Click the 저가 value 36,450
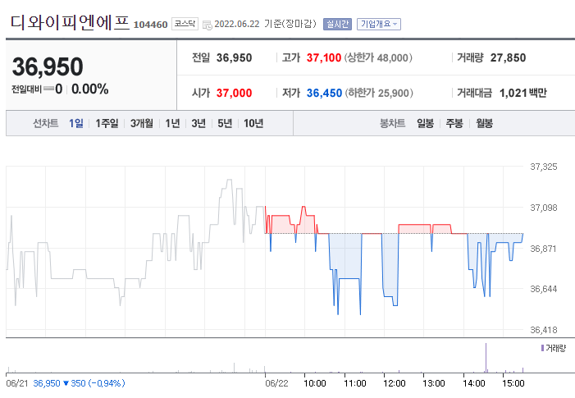Viewport: 575px width, 398px height. 324,94
